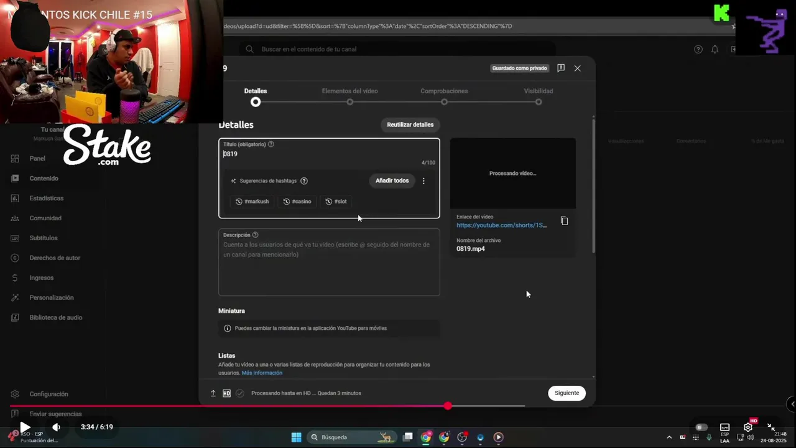Open the Derechos de autor copyright icon

click(x=15, y=258)
